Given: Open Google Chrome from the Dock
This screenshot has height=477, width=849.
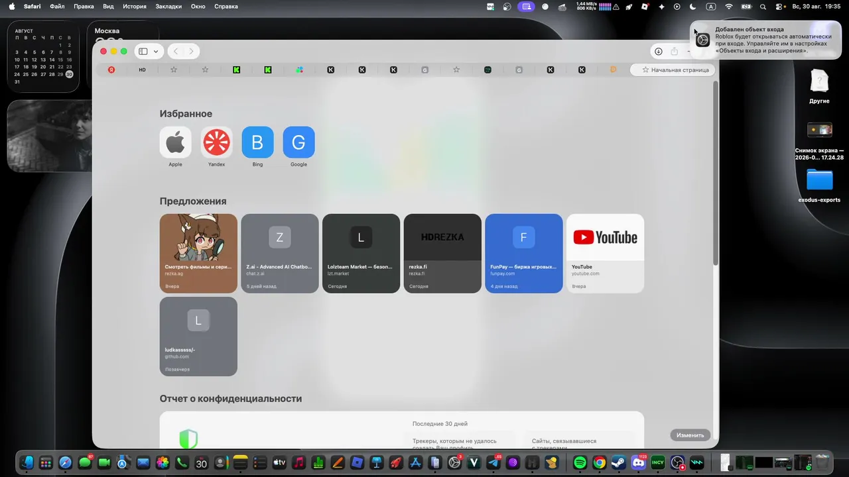Looking at the screenshot, I should (600, 462).
